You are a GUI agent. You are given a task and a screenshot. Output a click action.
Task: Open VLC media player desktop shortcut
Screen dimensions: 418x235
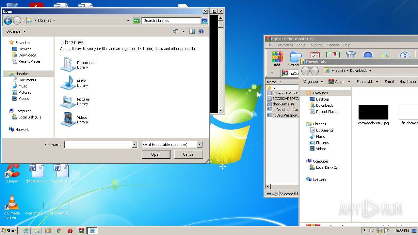point(12,207)
